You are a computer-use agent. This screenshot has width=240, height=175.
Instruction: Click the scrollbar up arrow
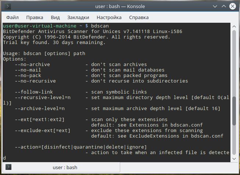click(234, 26)
